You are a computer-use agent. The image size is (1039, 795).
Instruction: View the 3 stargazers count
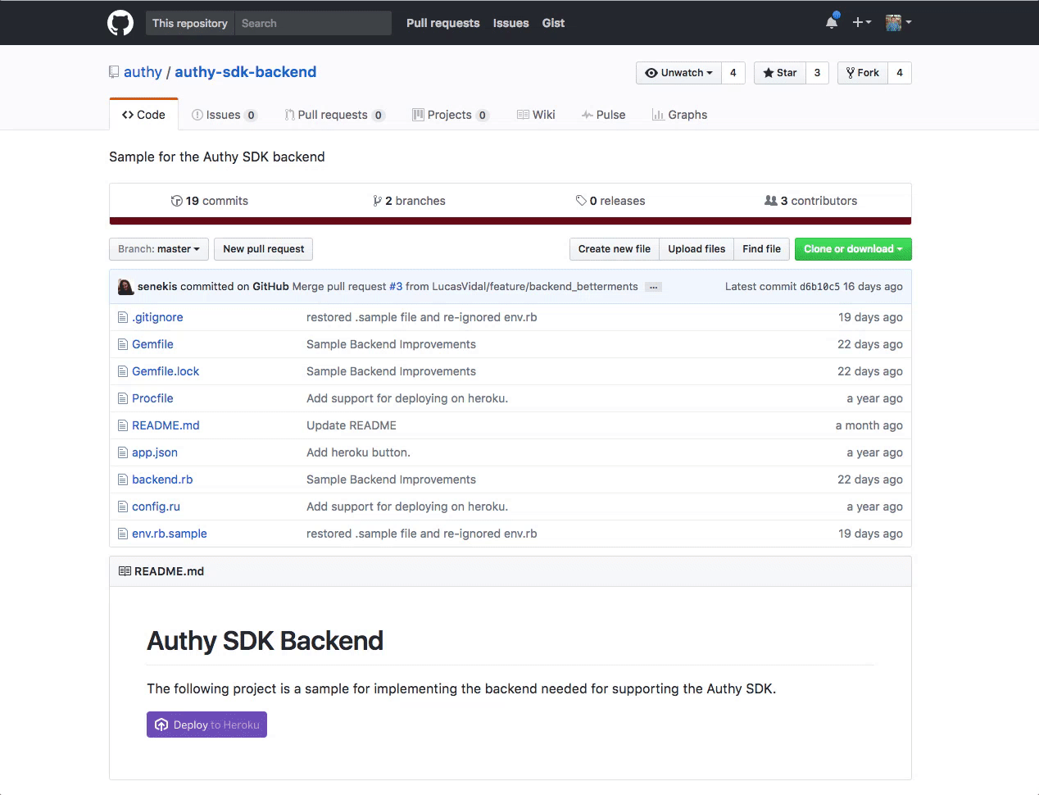[817, 73]
